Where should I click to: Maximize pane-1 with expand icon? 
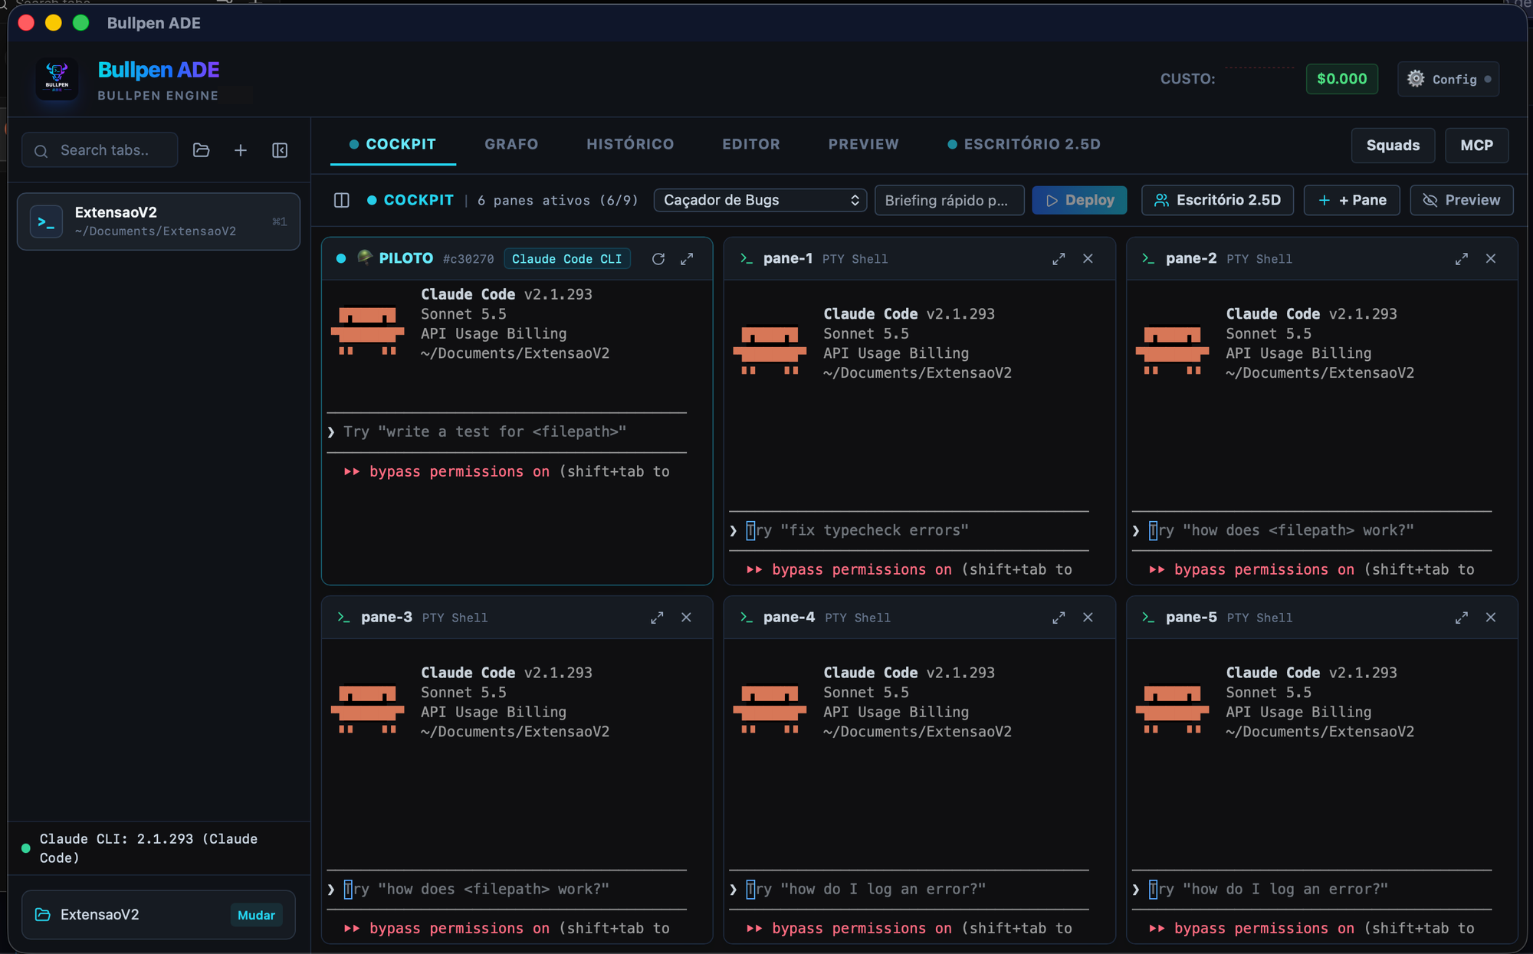1059,259
